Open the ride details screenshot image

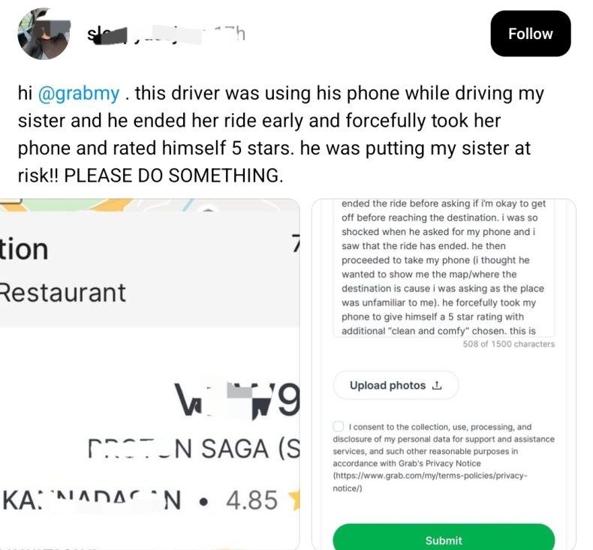(x=150, y=374)
